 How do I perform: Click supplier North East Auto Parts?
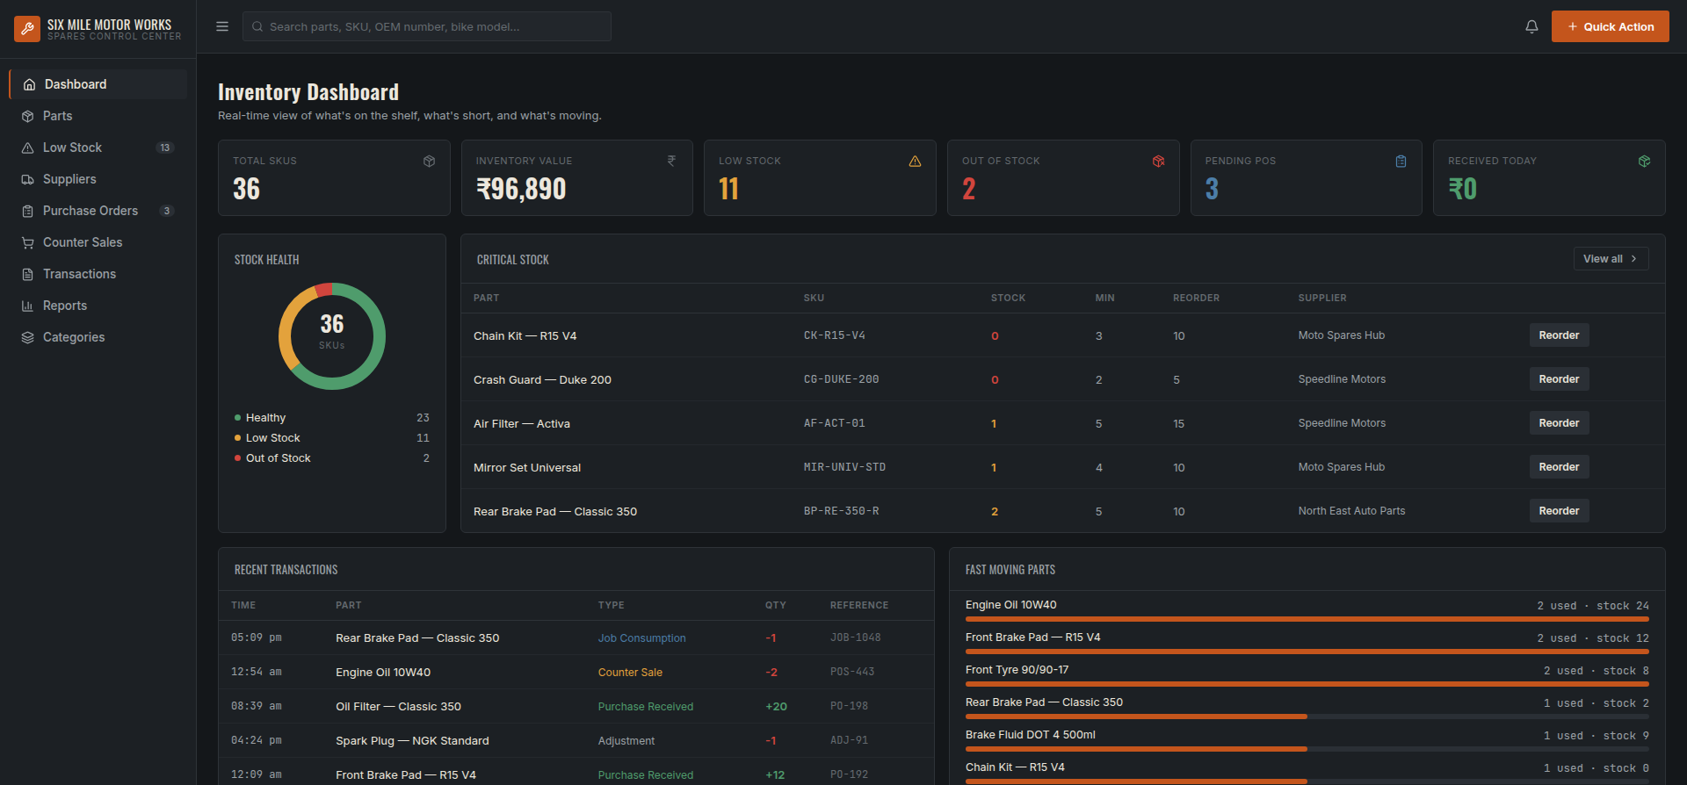(x=1351, y=511)
